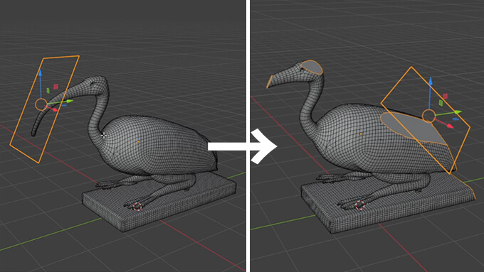
Task: Click the orange gizmo circle on the bird's back
Action: (x=428, y=116)
